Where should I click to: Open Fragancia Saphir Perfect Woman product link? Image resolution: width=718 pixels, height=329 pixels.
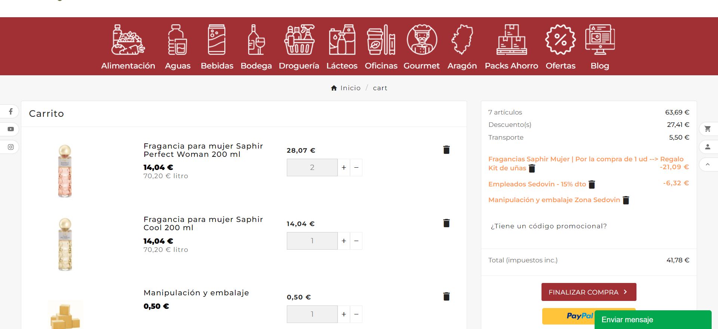(203, 150)
